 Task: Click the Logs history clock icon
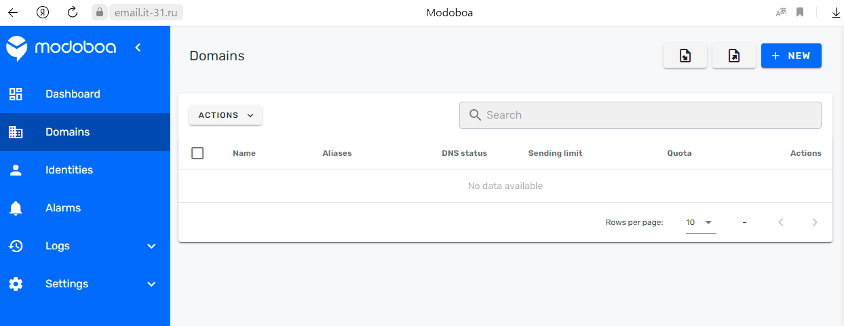click(16, 246)
